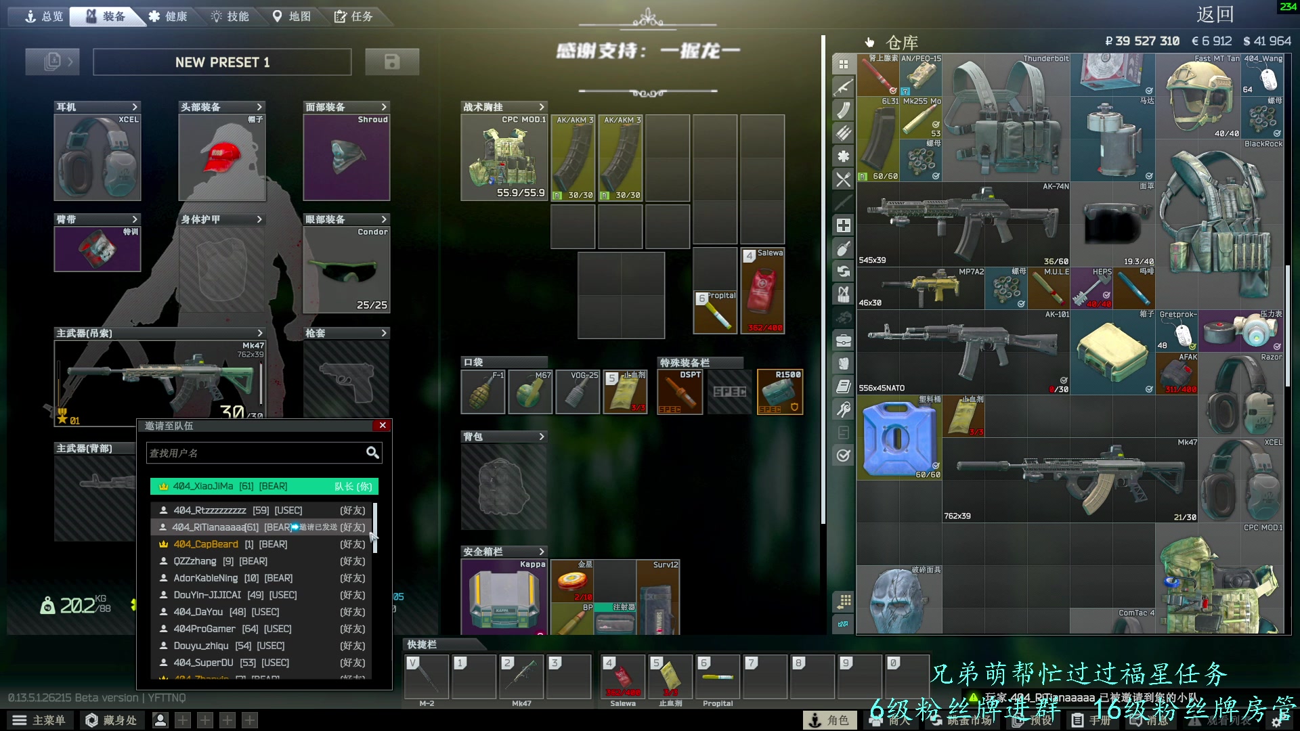The image size is (1300, 731).
Task: Filter stash by containers briefcase icon
Action: [843, 340]
